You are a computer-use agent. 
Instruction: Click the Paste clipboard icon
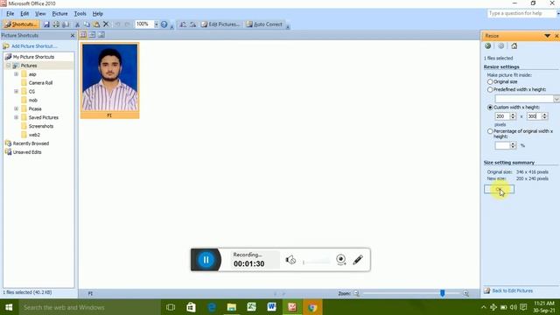96,24
